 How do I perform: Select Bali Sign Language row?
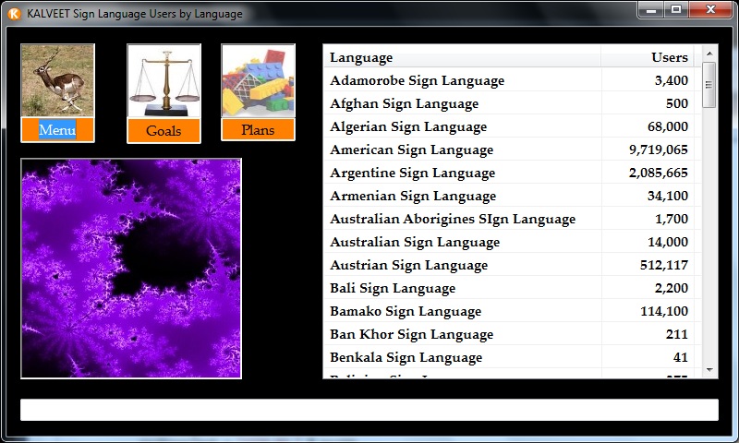coord(508,288)
